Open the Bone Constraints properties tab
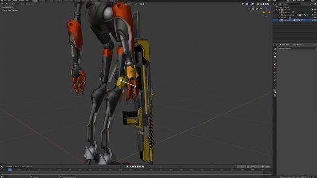 pos(275,91)
